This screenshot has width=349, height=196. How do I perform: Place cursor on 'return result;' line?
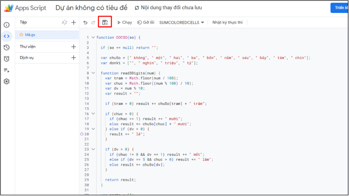coord(120,180)
